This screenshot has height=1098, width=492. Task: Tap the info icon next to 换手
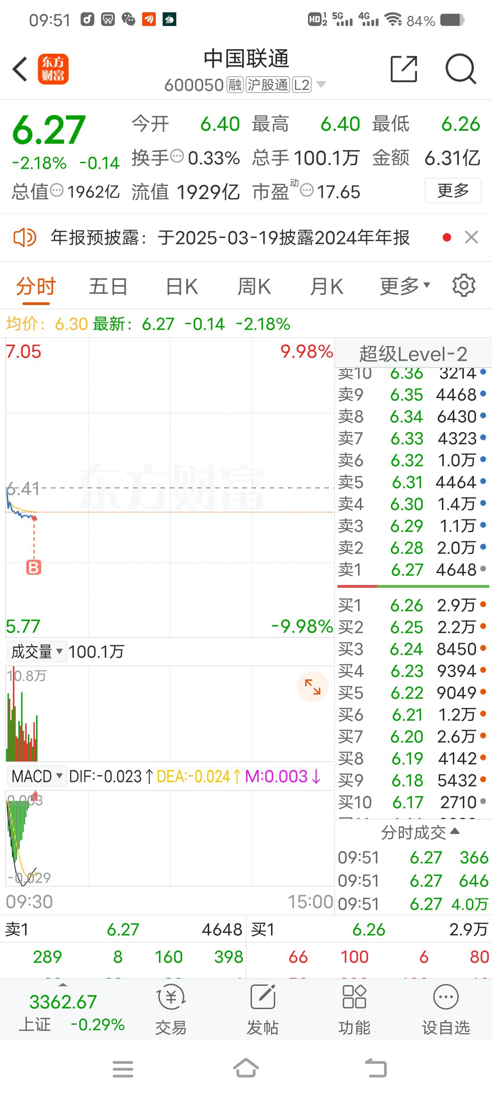[x=177, y=156]
